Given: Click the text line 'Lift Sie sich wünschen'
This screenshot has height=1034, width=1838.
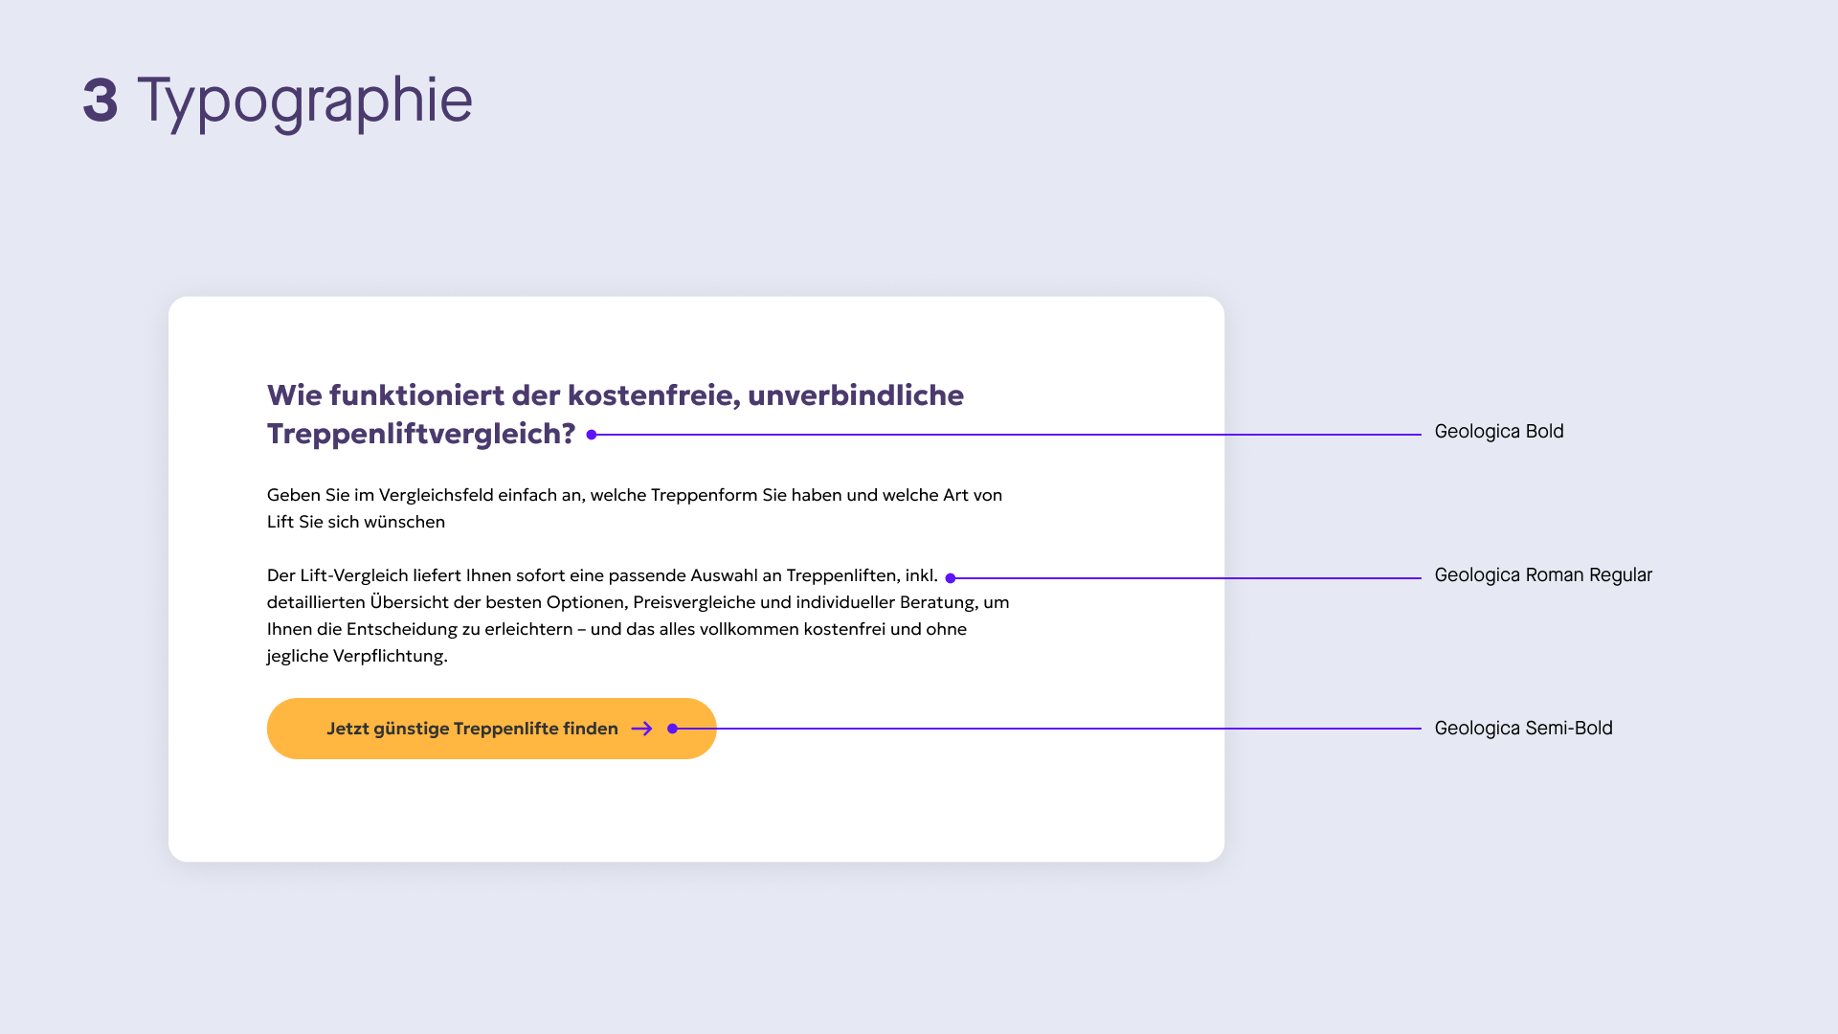Looking at the screenshot, I should click(x=356, y=522).
